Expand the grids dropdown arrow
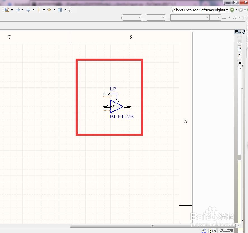248x233 pixels. 65,10
